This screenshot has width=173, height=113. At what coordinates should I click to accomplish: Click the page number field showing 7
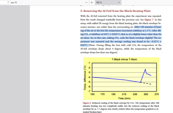pyautogui.click(x=5, y=2)
